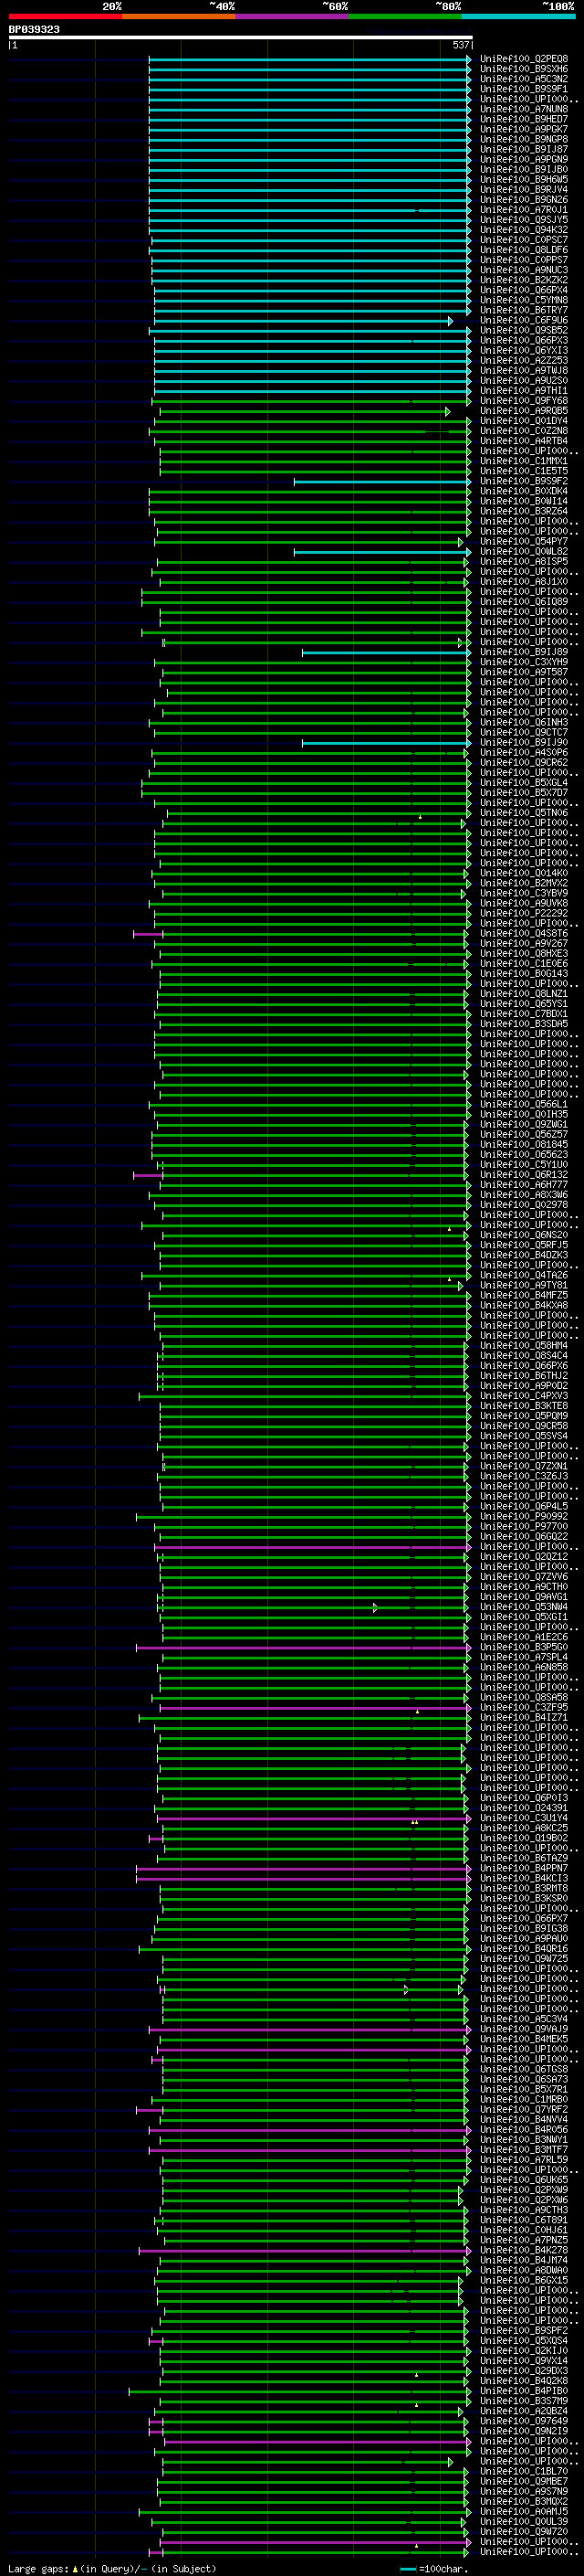Select the UniRef100_B9GN26 label

tap(524, 200)
